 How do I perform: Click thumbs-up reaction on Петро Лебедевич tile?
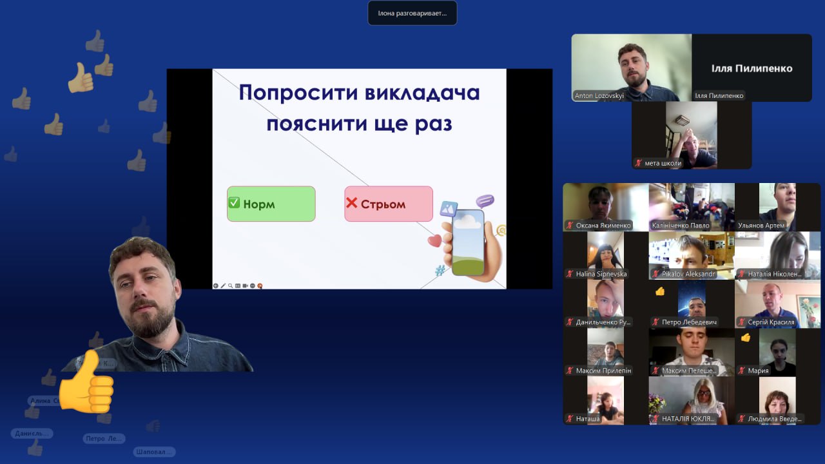point(659,291)
